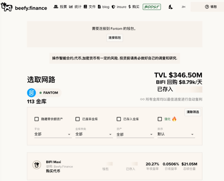
Task: Click the 20.27% 年收益率 value
Action: [152, 164]
